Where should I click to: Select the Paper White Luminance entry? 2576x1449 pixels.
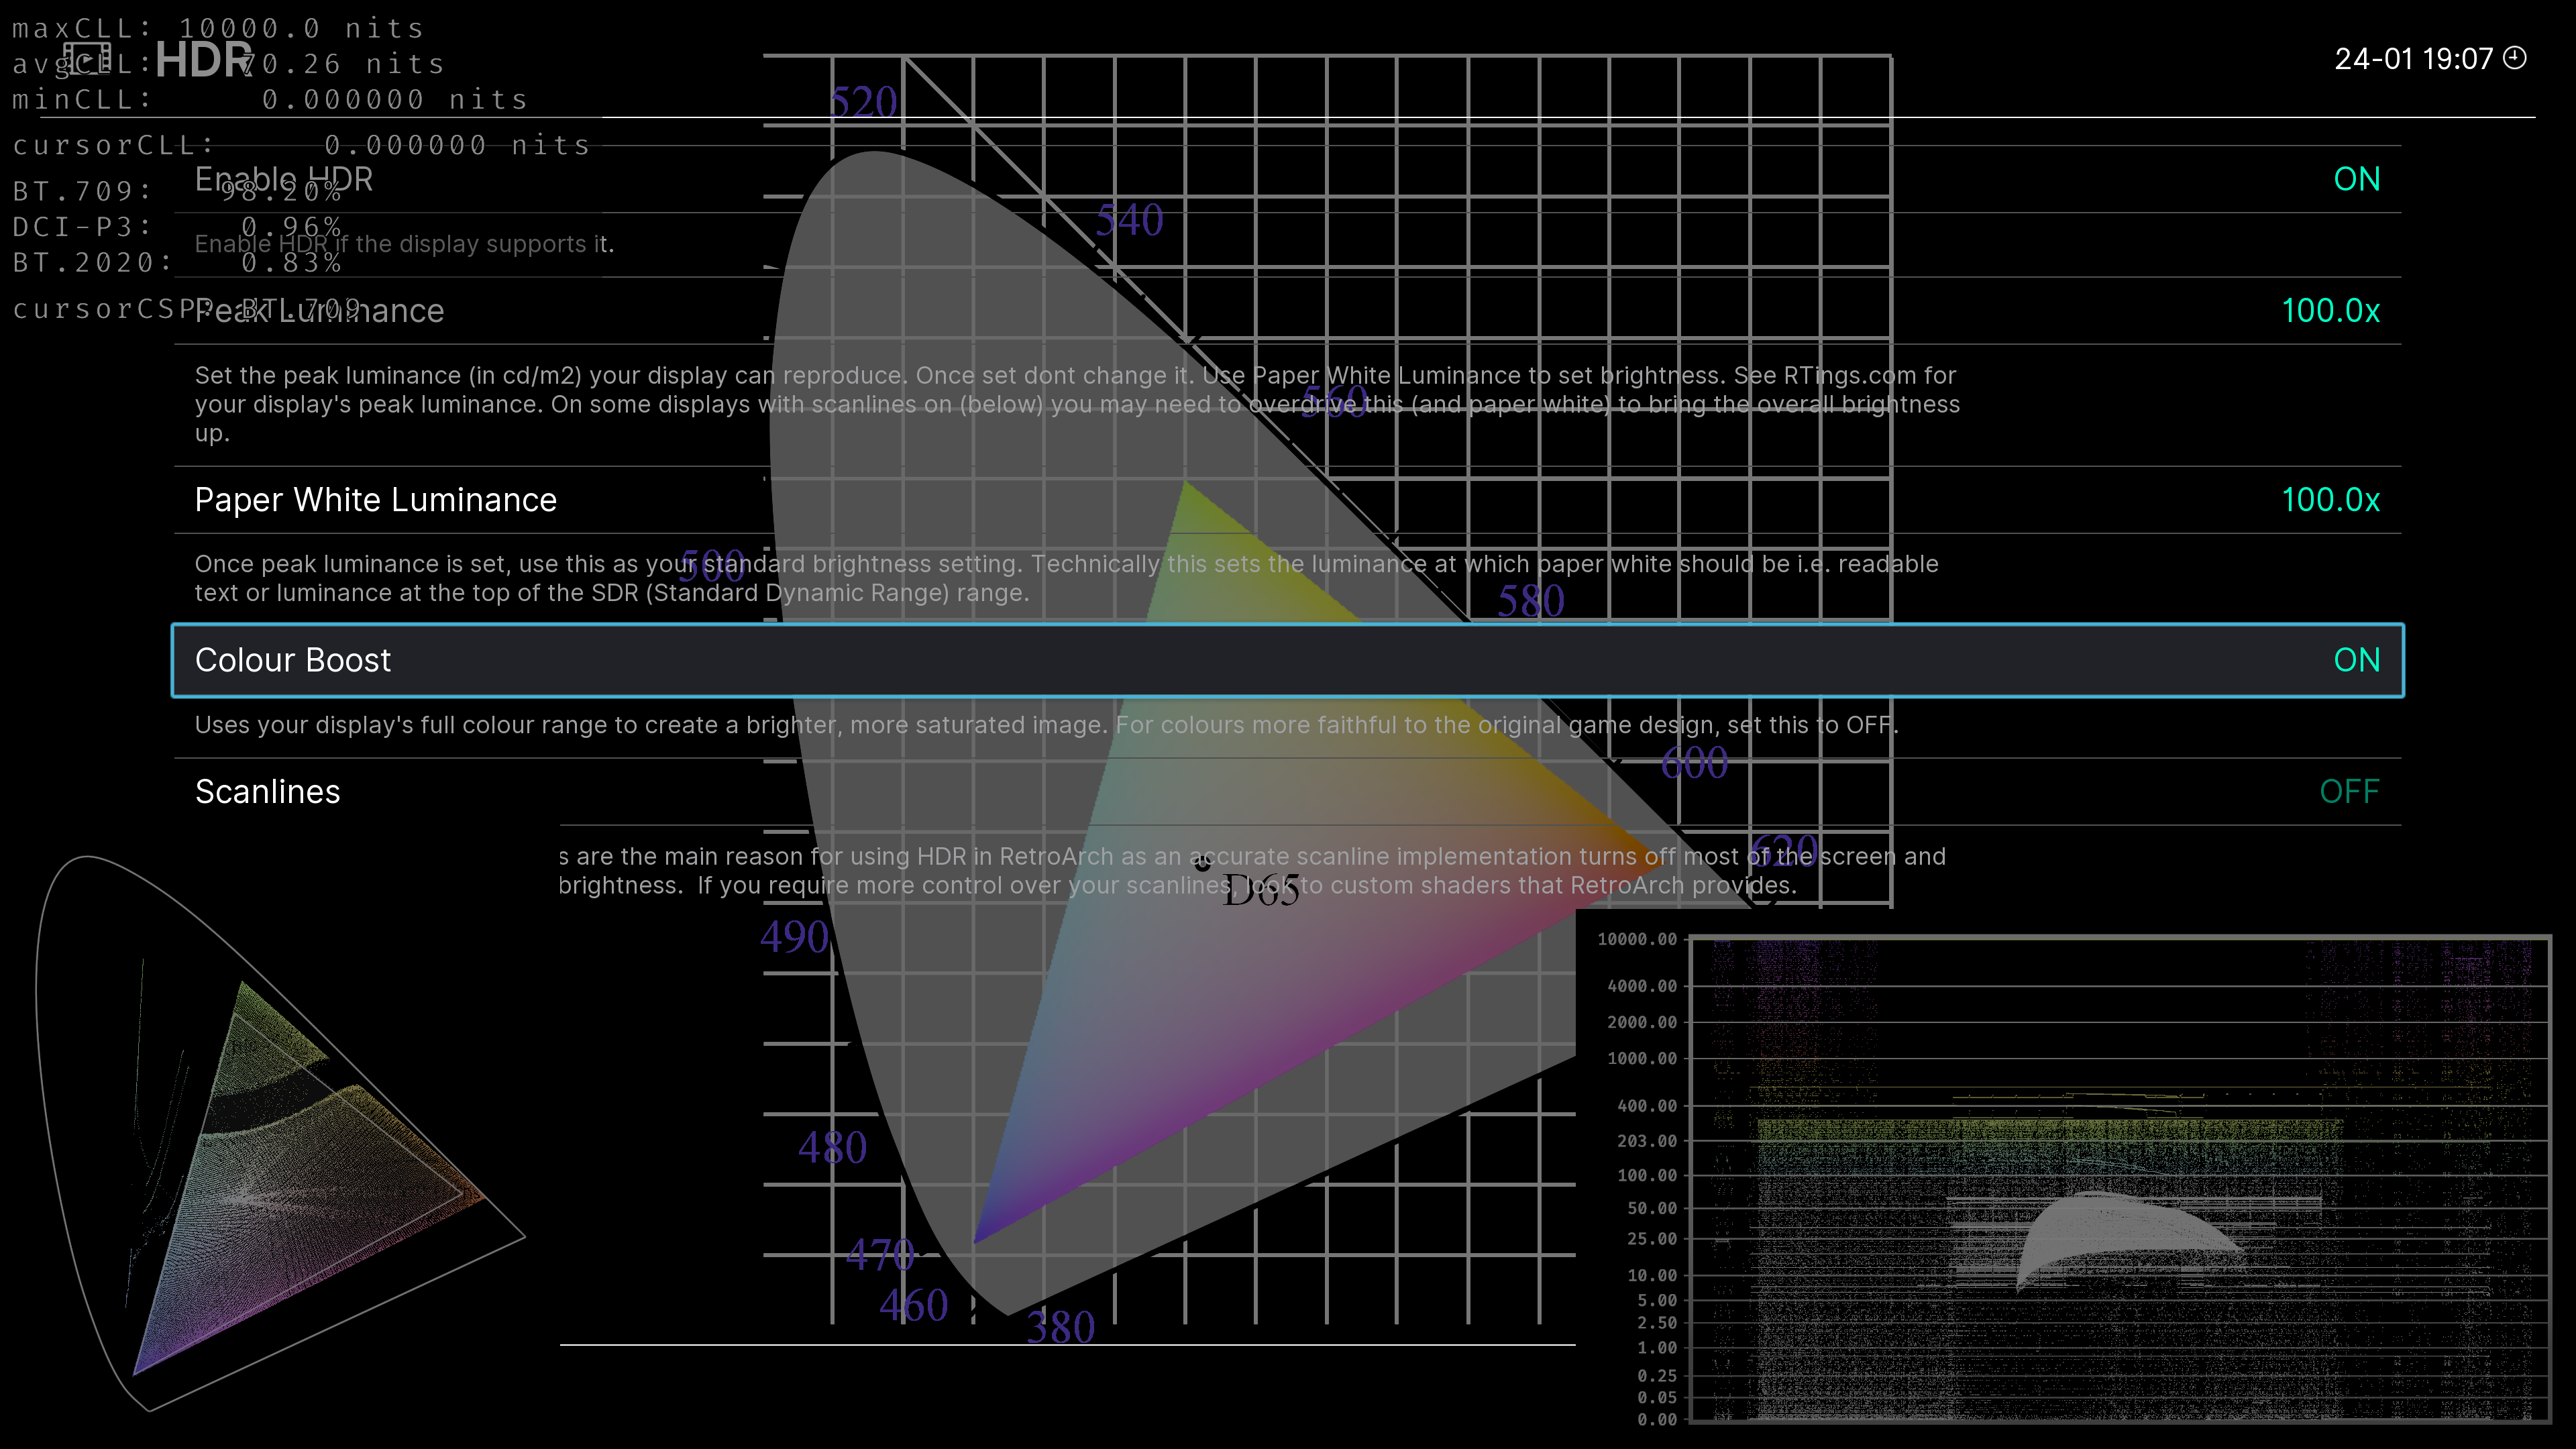coord(375,500)
